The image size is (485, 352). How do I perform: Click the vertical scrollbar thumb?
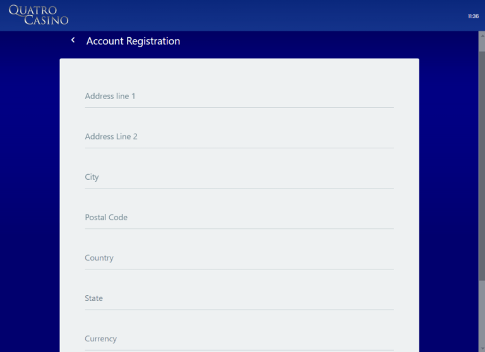481,164
